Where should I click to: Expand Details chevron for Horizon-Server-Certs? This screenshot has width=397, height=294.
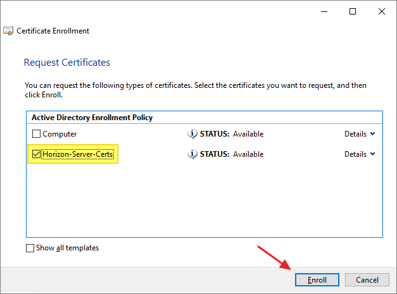coord(372,154)
